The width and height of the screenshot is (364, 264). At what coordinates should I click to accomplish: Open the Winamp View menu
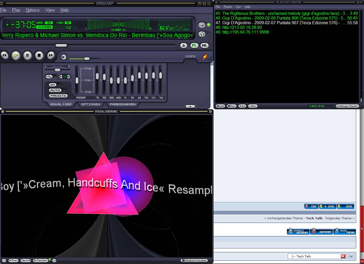tap(50, 10)
